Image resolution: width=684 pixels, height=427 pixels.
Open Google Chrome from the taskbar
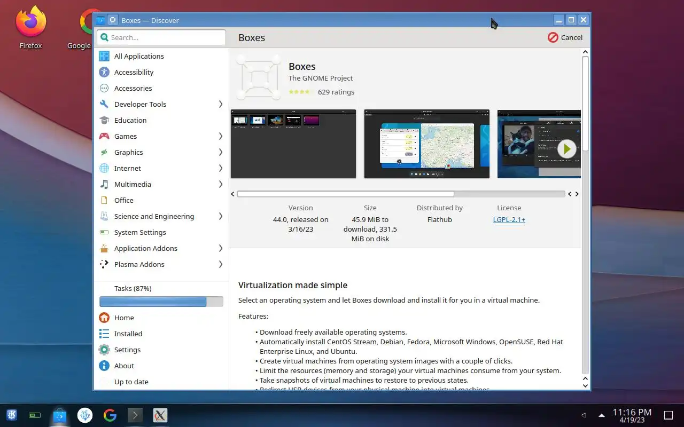tap(110, 415)
